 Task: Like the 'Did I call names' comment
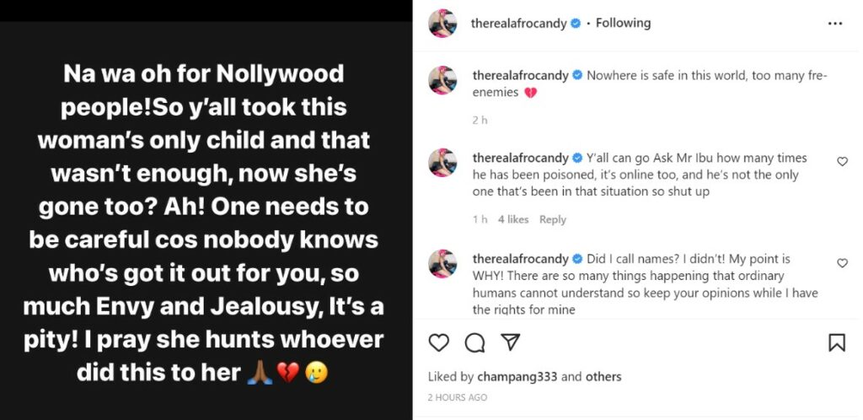842,263
